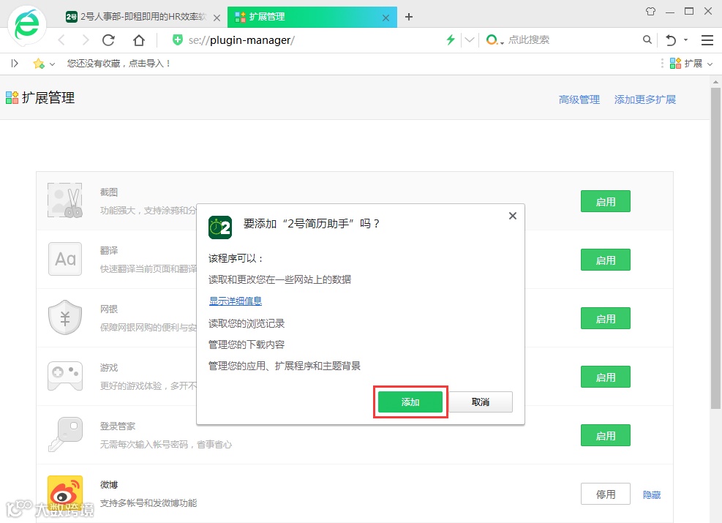Click the magnifier search icon

click(647, 40)
